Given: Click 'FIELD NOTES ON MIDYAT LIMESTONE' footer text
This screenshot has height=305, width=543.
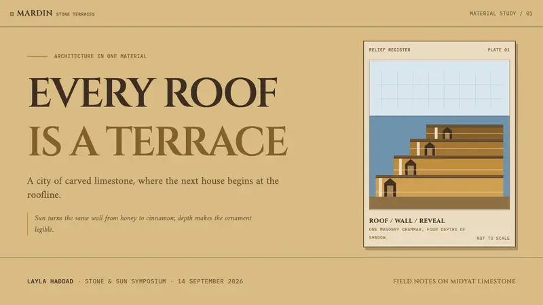Looking at the screenshot, I should [454, 281].
